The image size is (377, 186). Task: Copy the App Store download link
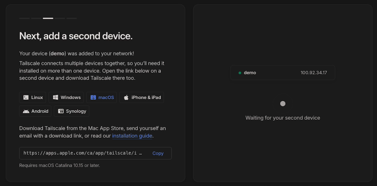pyautogui.click(x=158, y=153)
